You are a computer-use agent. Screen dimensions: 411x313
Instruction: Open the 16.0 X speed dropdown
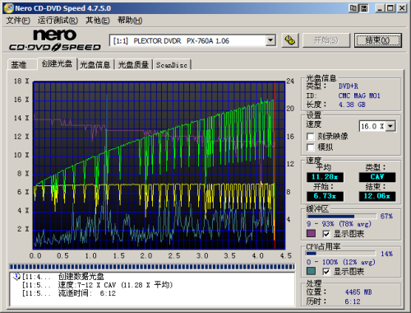[x=390, y=126]
